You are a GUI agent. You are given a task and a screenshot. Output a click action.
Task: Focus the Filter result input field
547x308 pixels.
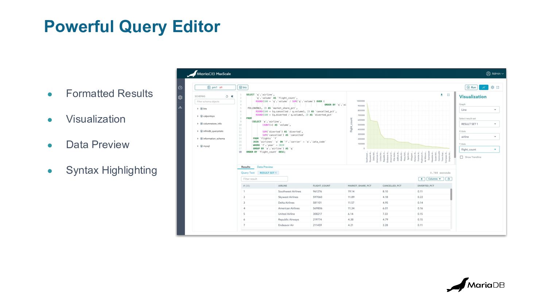coord(264,179)
